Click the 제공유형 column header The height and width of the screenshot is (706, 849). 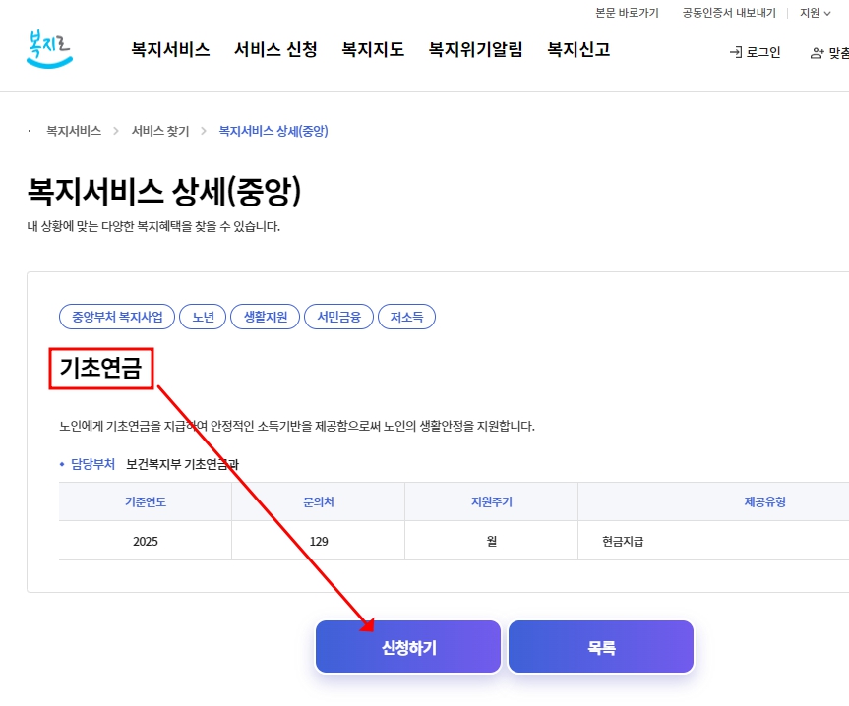coord(764,502)
